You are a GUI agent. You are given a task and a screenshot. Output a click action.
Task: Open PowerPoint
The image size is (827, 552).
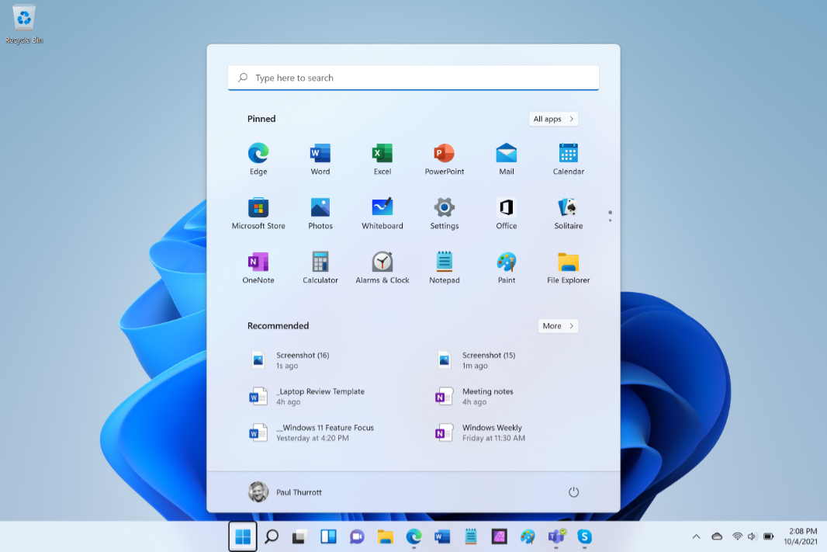[444, 158]
